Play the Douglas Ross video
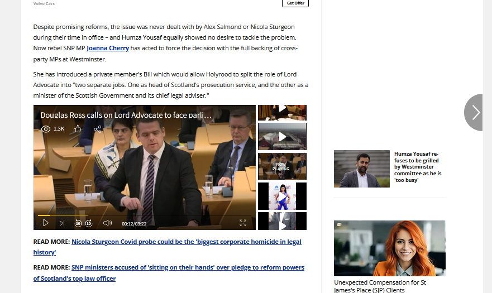This screenshot has height=293, width=492. pyautogui.click(x=45, y=223)
